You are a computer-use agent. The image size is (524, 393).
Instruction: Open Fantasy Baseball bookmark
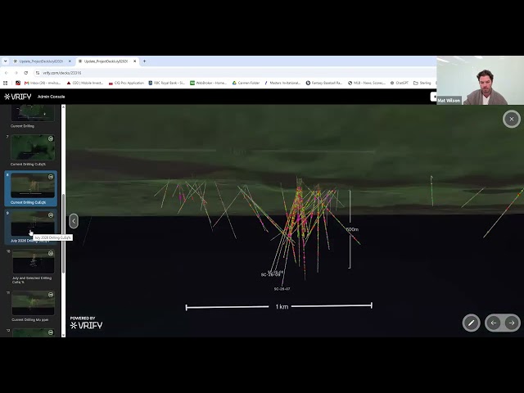(x=324, y=83)
